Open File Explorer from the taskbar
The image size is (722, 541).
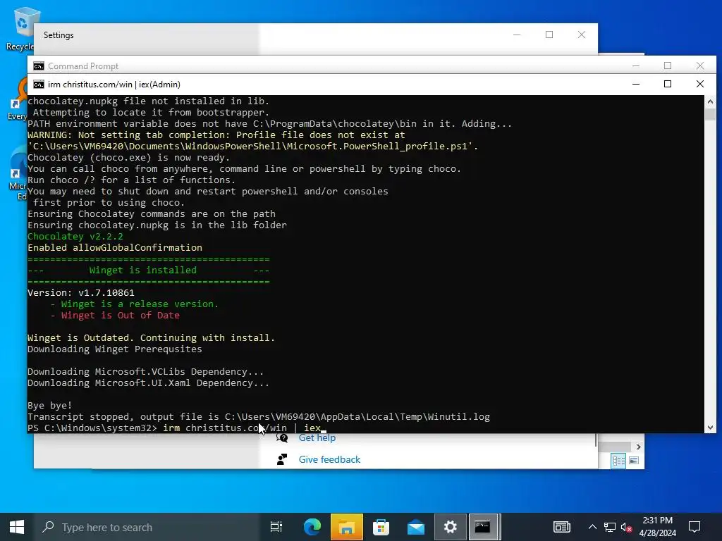(347, 527)
